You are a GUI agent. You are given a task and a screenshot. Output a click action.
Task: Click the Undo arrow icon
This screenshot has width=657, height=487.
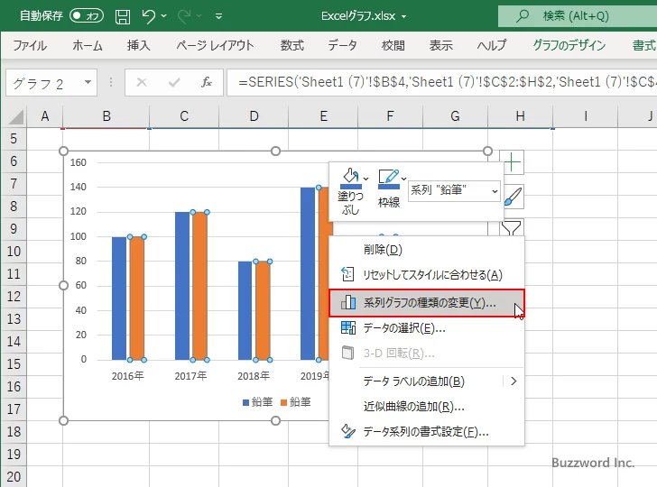click(x=148, y=16)
